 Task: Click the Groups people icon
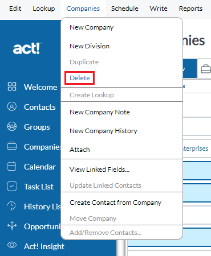point(12,126)
